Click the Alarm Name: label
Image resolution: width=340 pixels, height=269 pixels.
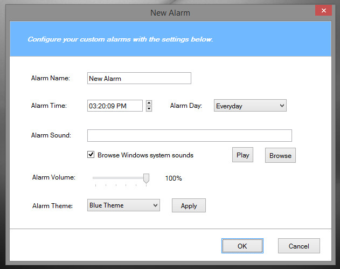[51, 78]
